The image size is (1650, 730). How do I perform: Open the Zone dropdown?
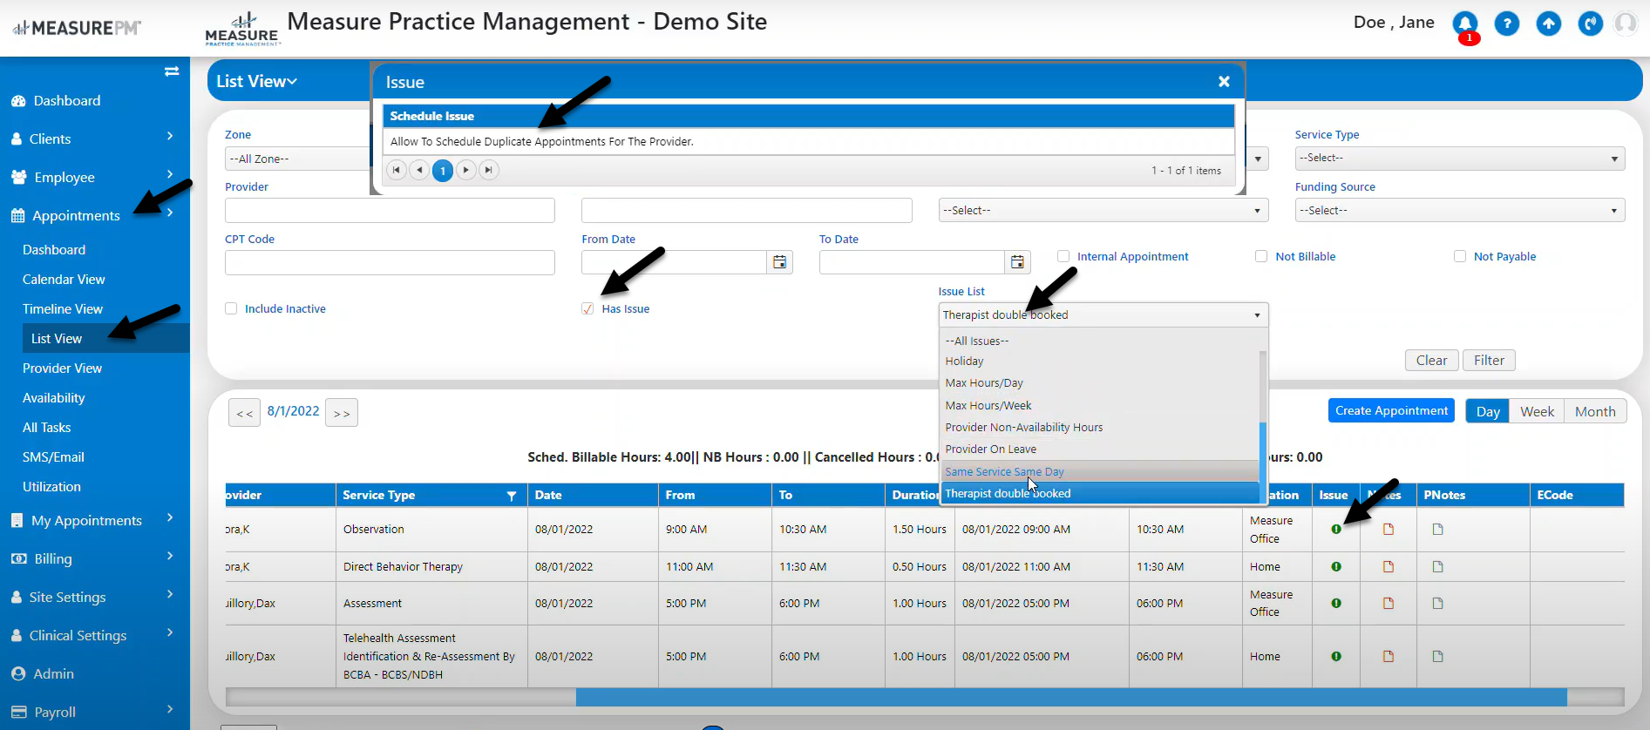(297, 159)
